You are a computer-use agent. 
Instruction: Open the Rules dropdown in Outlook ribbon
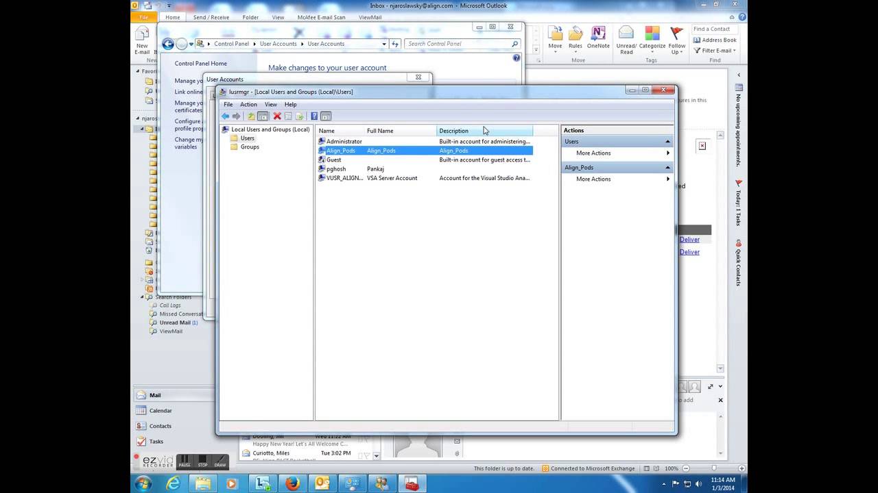click(576, 41)
